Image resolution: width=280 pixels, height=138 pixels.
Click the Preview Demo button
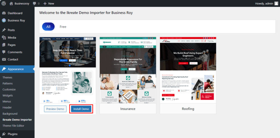[x=55, y=109]
